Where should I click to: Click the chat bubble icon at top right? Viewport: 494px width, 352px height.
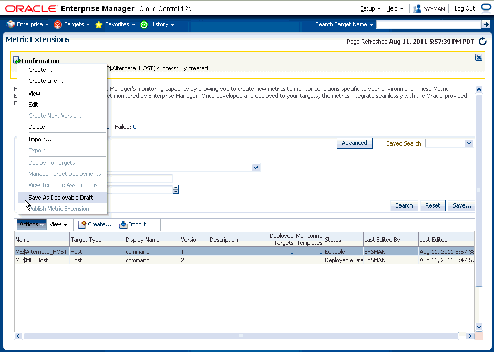487,8
